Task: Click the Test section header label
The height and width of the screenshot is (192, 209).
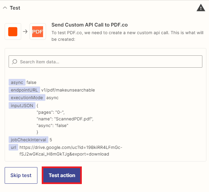Action: pos(15,8)
